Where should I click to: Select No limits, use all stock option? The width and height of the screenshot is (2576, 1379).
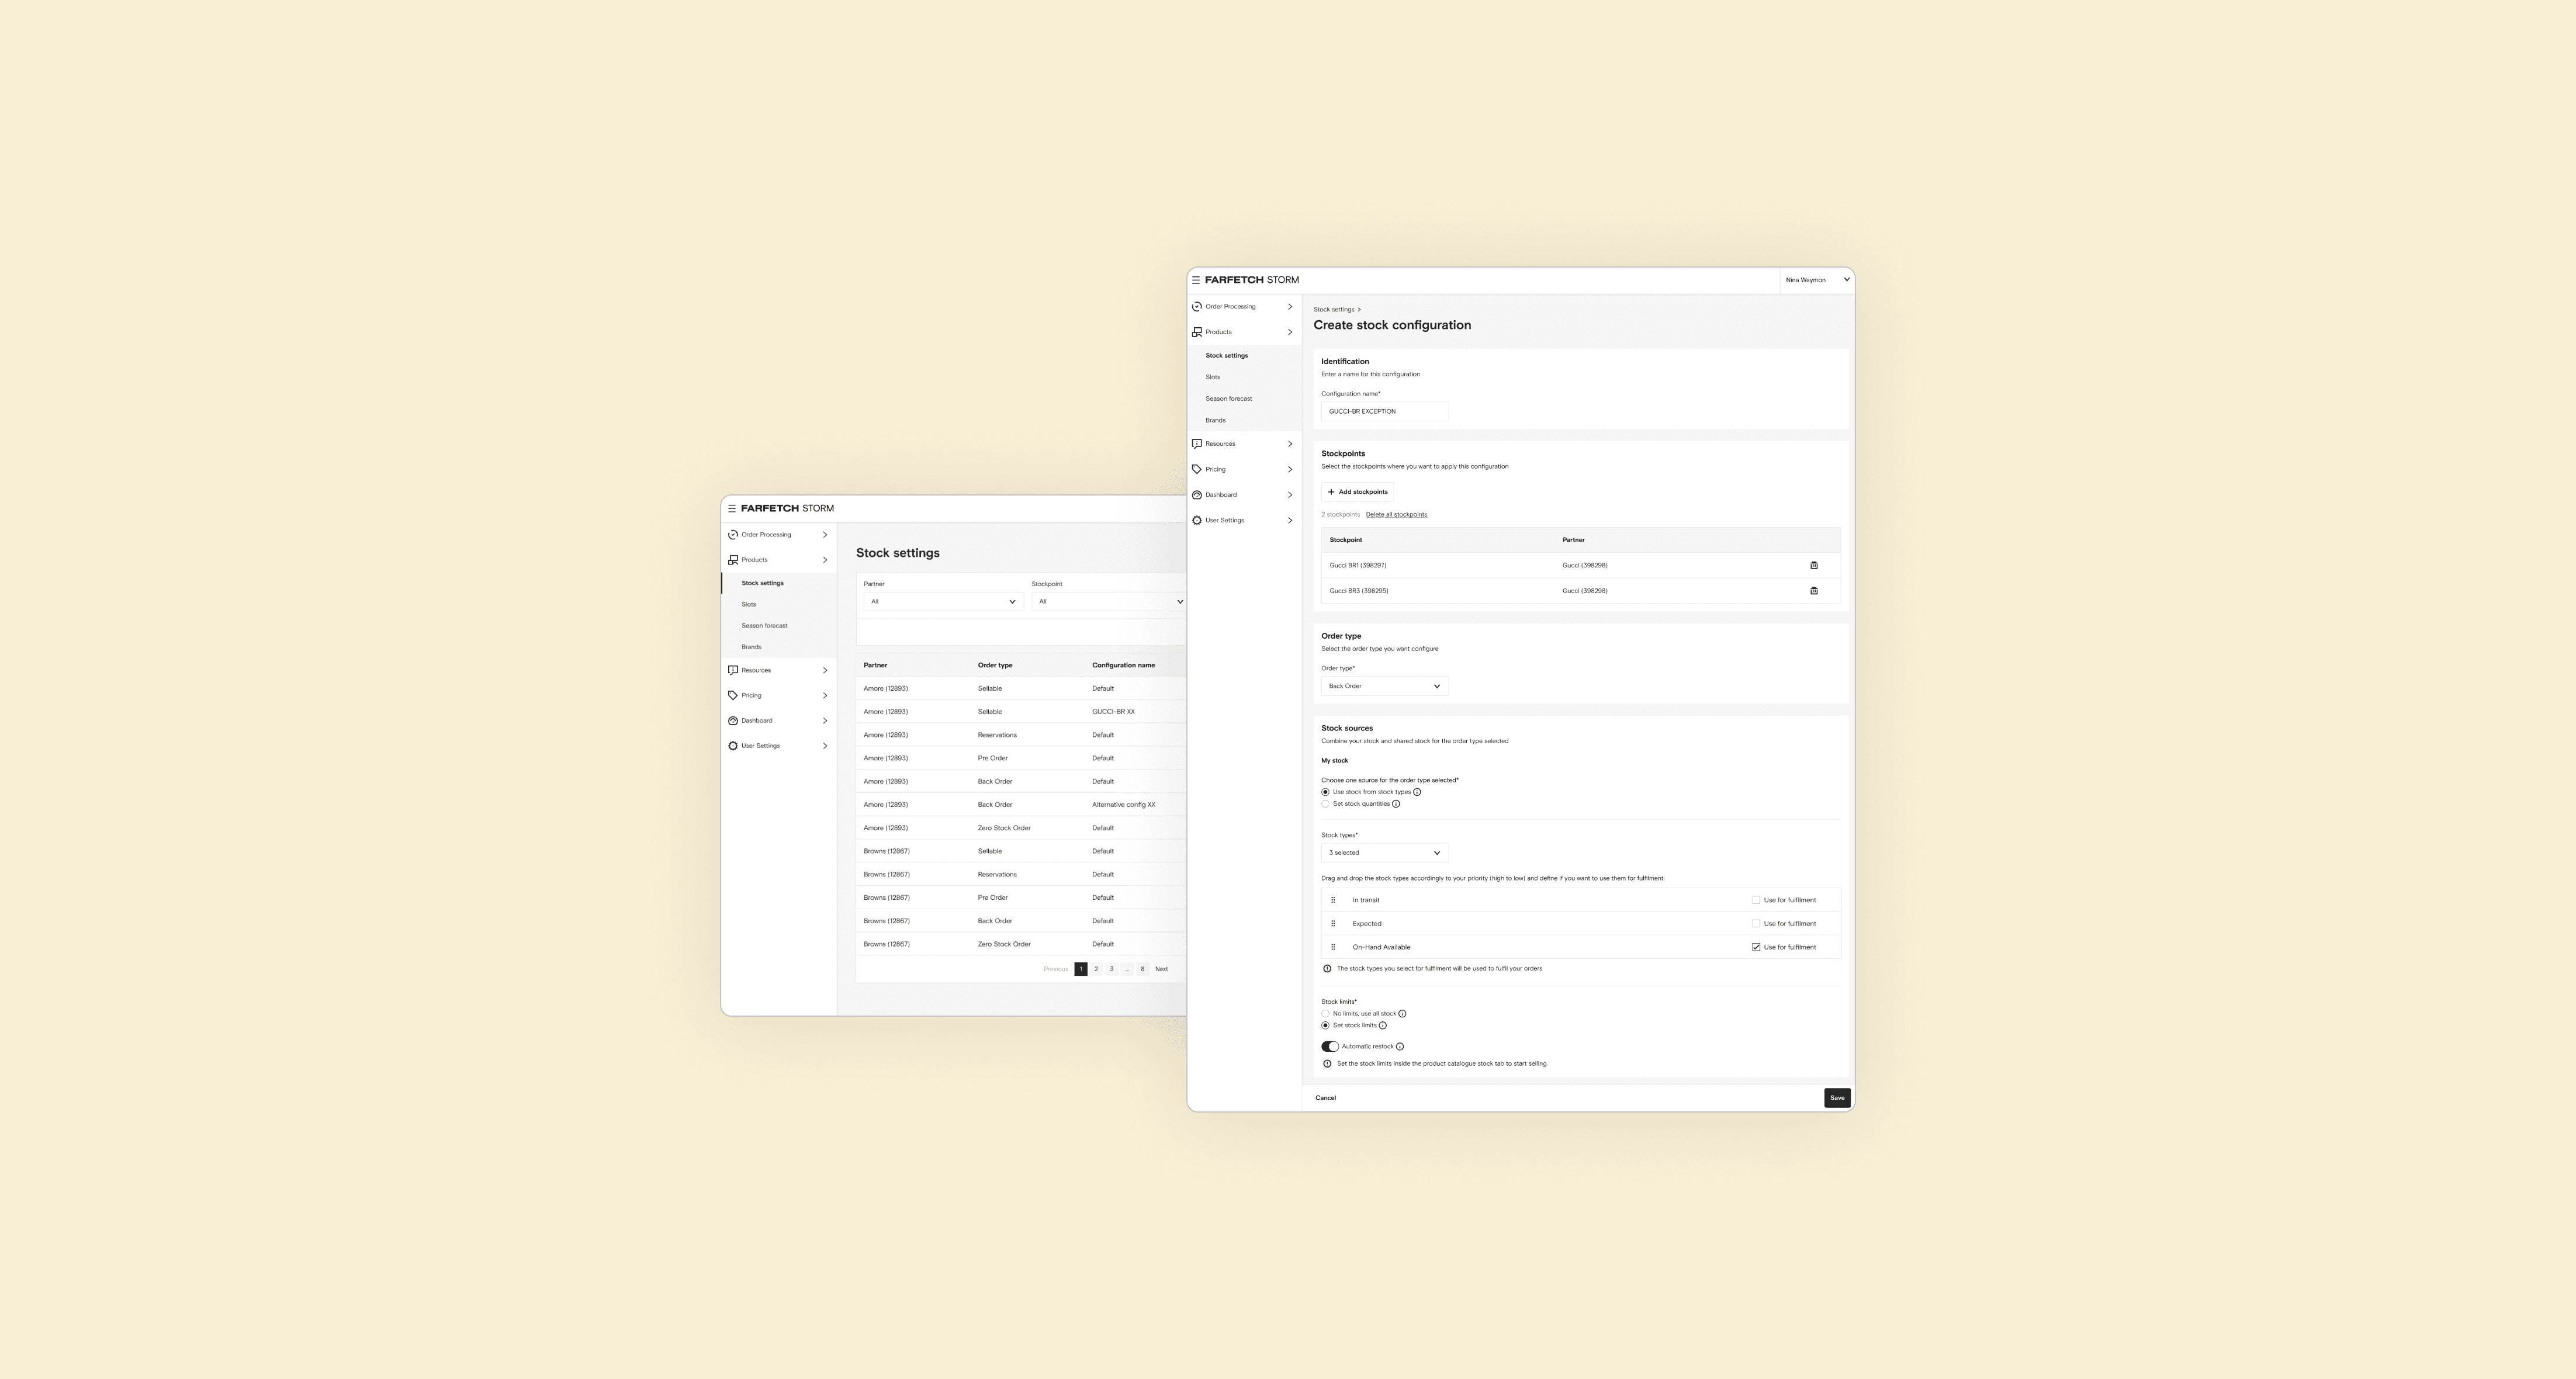pos(1326,1014)
